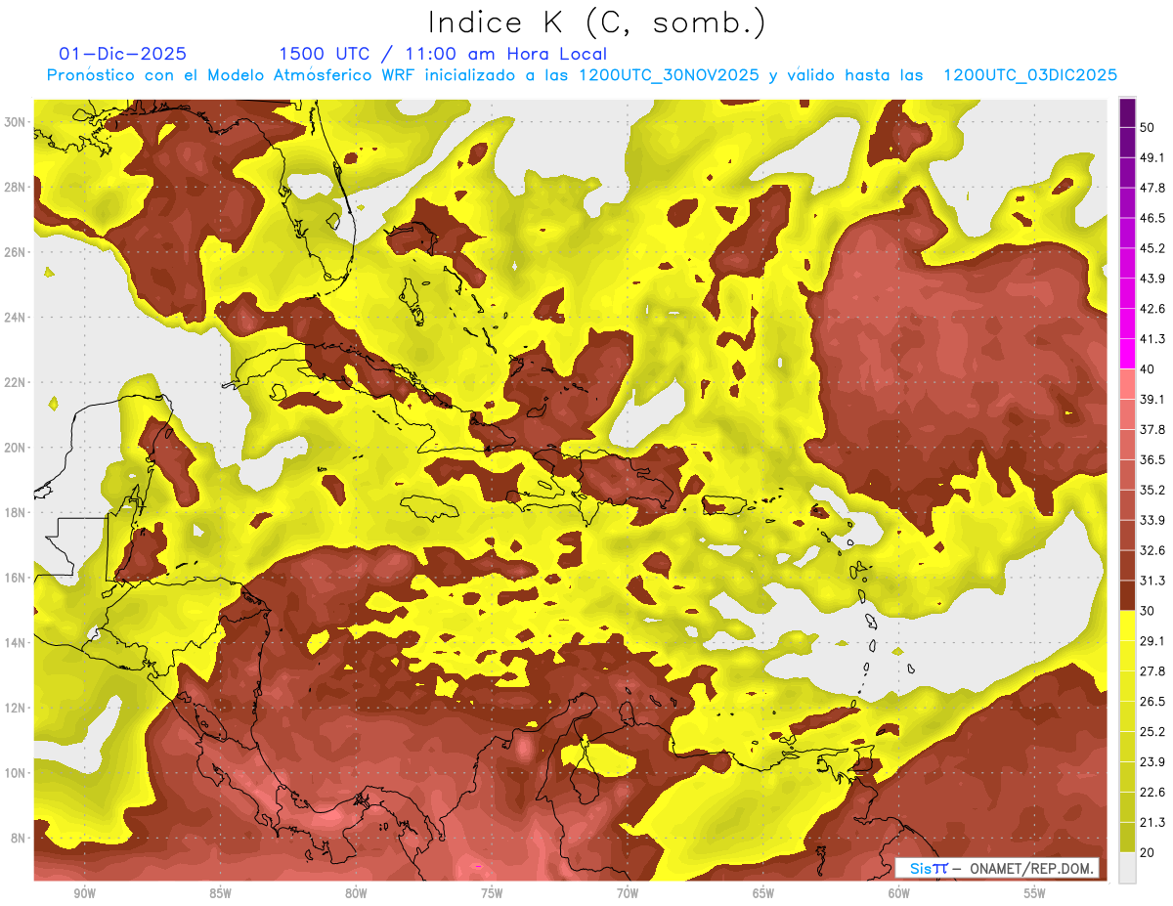
Task: Click the legend value "43.9"
Action: click(1152, 279)
